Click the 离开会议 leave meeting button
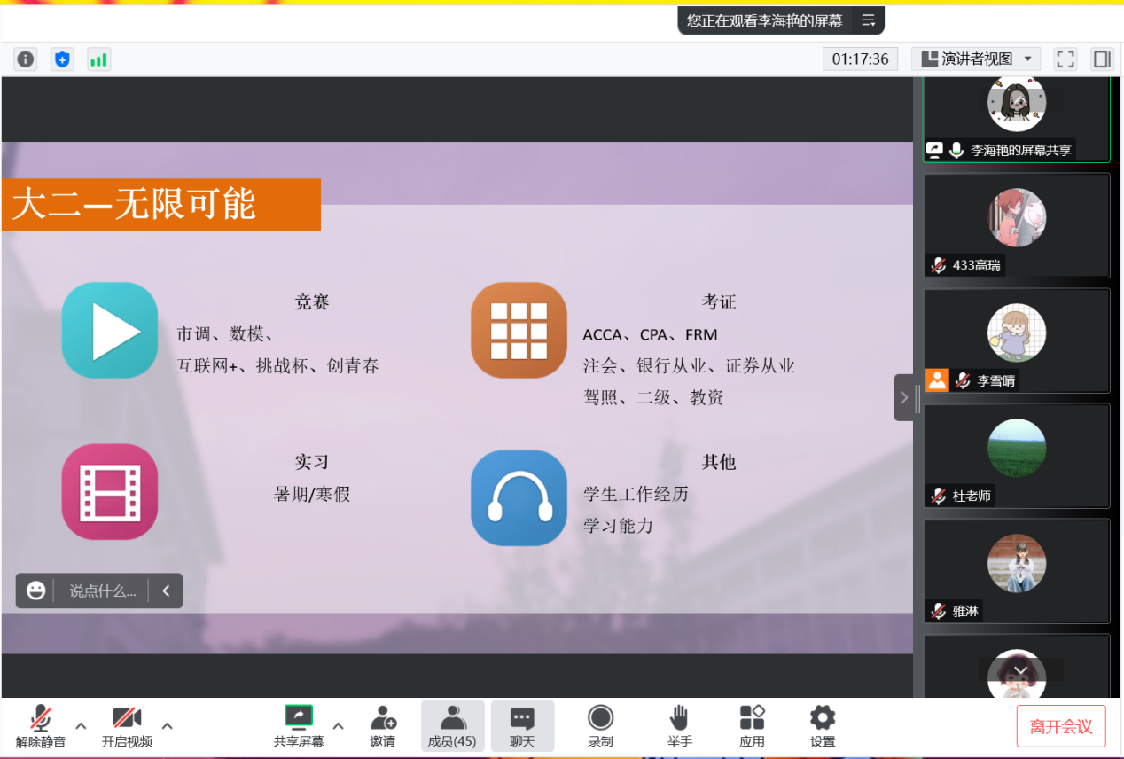Viewport: 1124px width, 759px height. (x=1060, y=727)
